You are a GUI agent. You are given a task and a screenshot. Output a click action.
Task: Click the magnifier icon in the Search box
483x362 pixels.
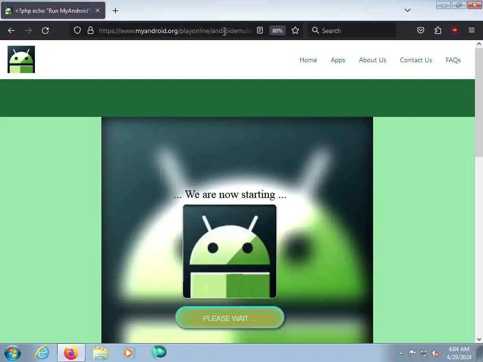point(315,30)
